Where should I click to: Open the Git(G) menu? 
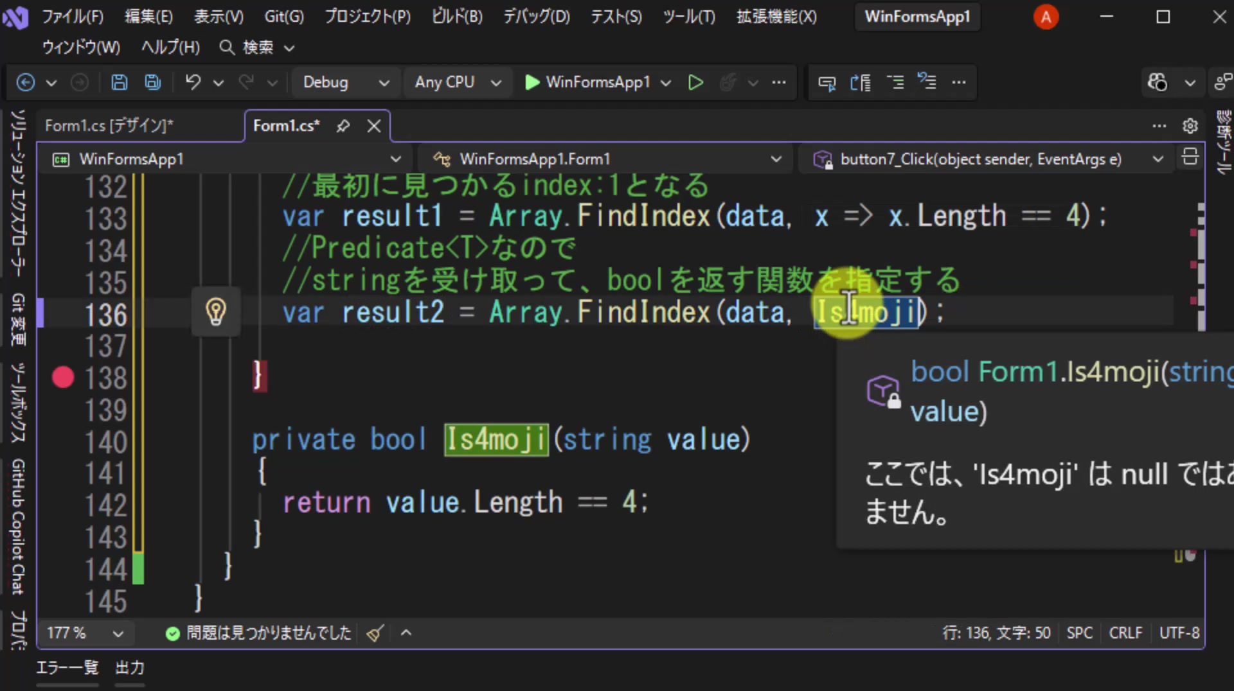pyautogui.click(x=284, y=17)
